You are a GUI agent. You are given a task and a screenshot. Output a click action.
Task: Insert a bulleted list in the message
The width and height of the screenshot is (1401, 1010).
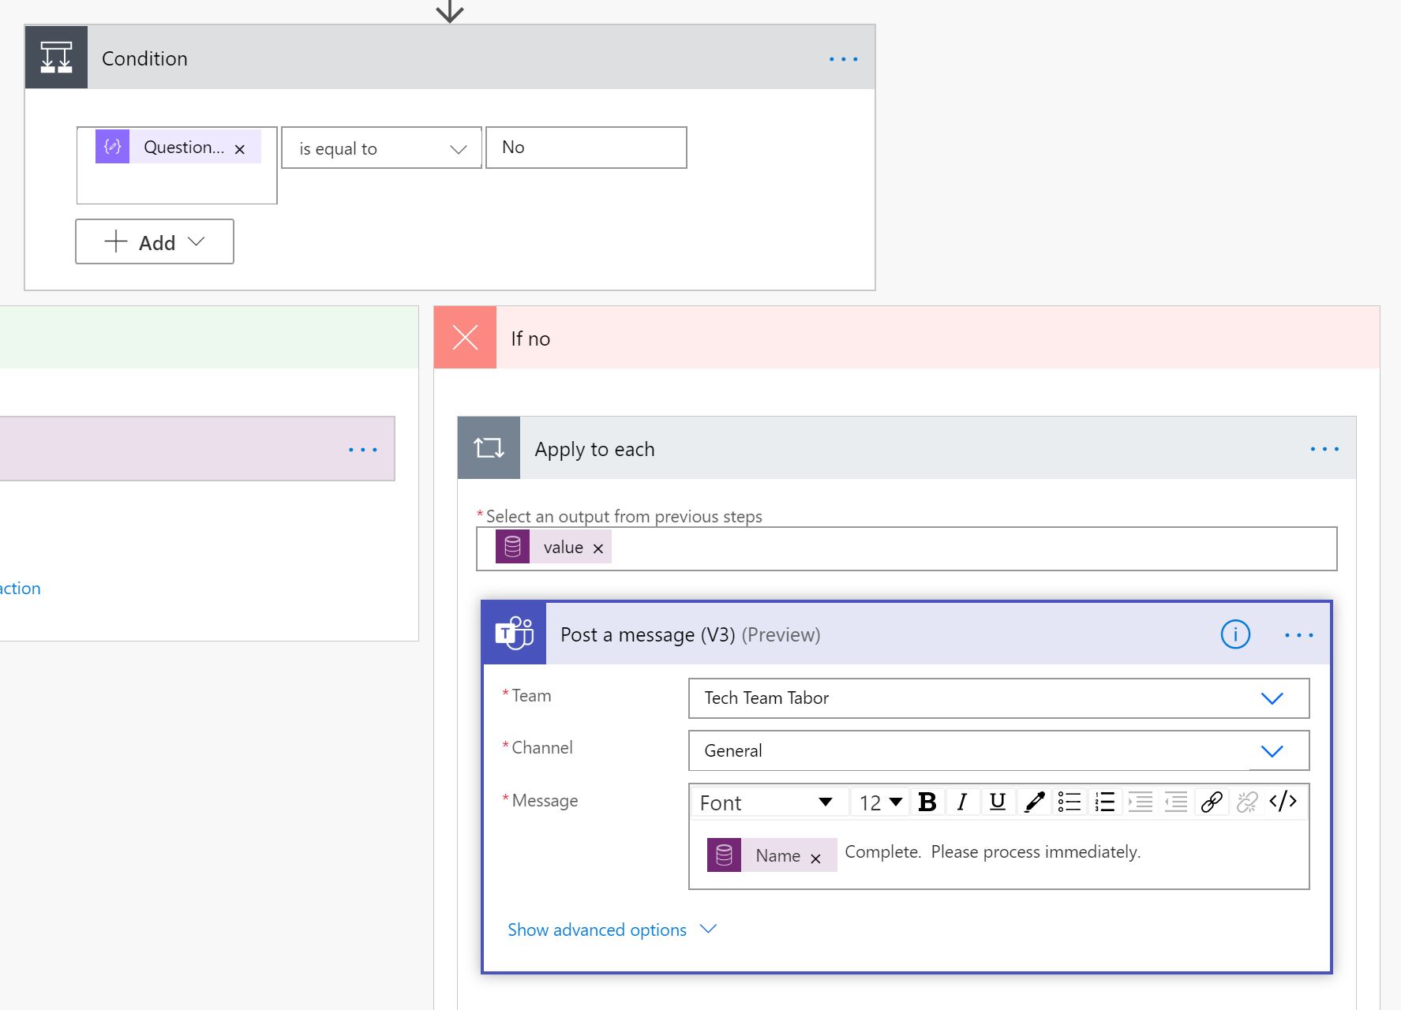[1069, 802]
